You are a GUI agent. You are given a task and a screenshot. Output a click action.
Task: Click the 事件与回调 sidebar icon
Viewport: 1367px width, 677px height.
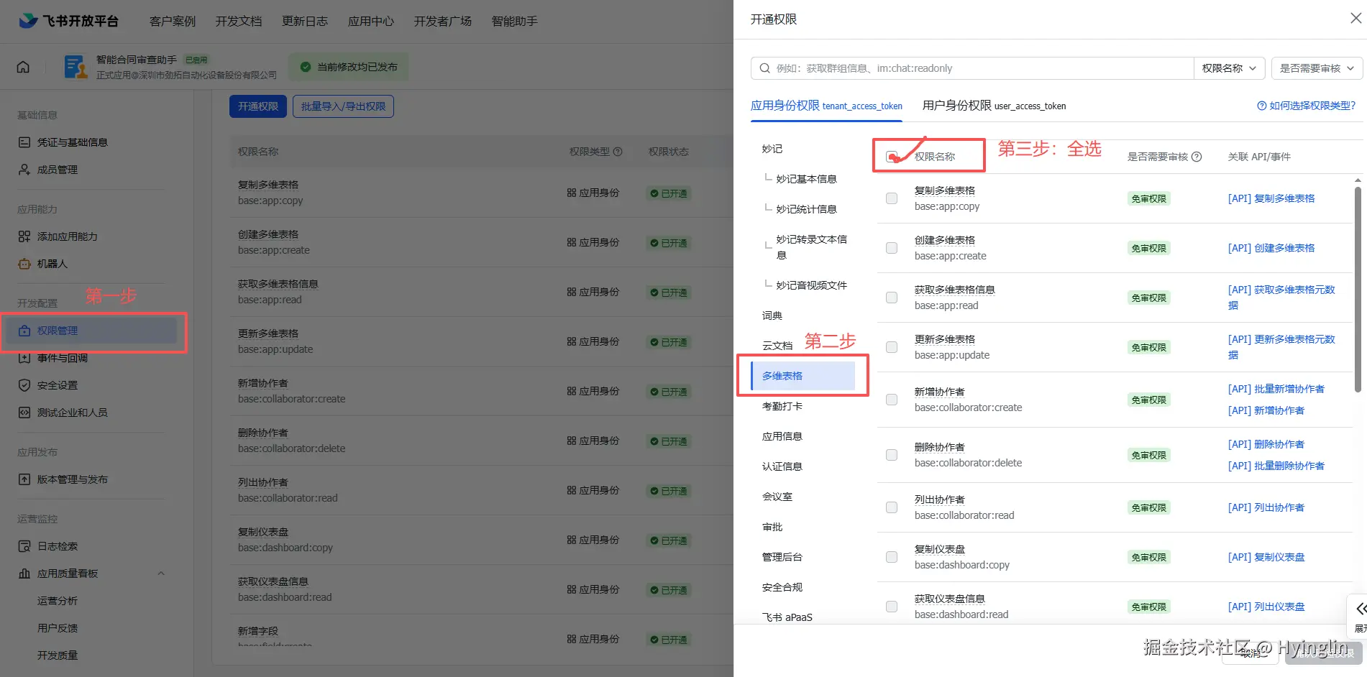point(24,358)
